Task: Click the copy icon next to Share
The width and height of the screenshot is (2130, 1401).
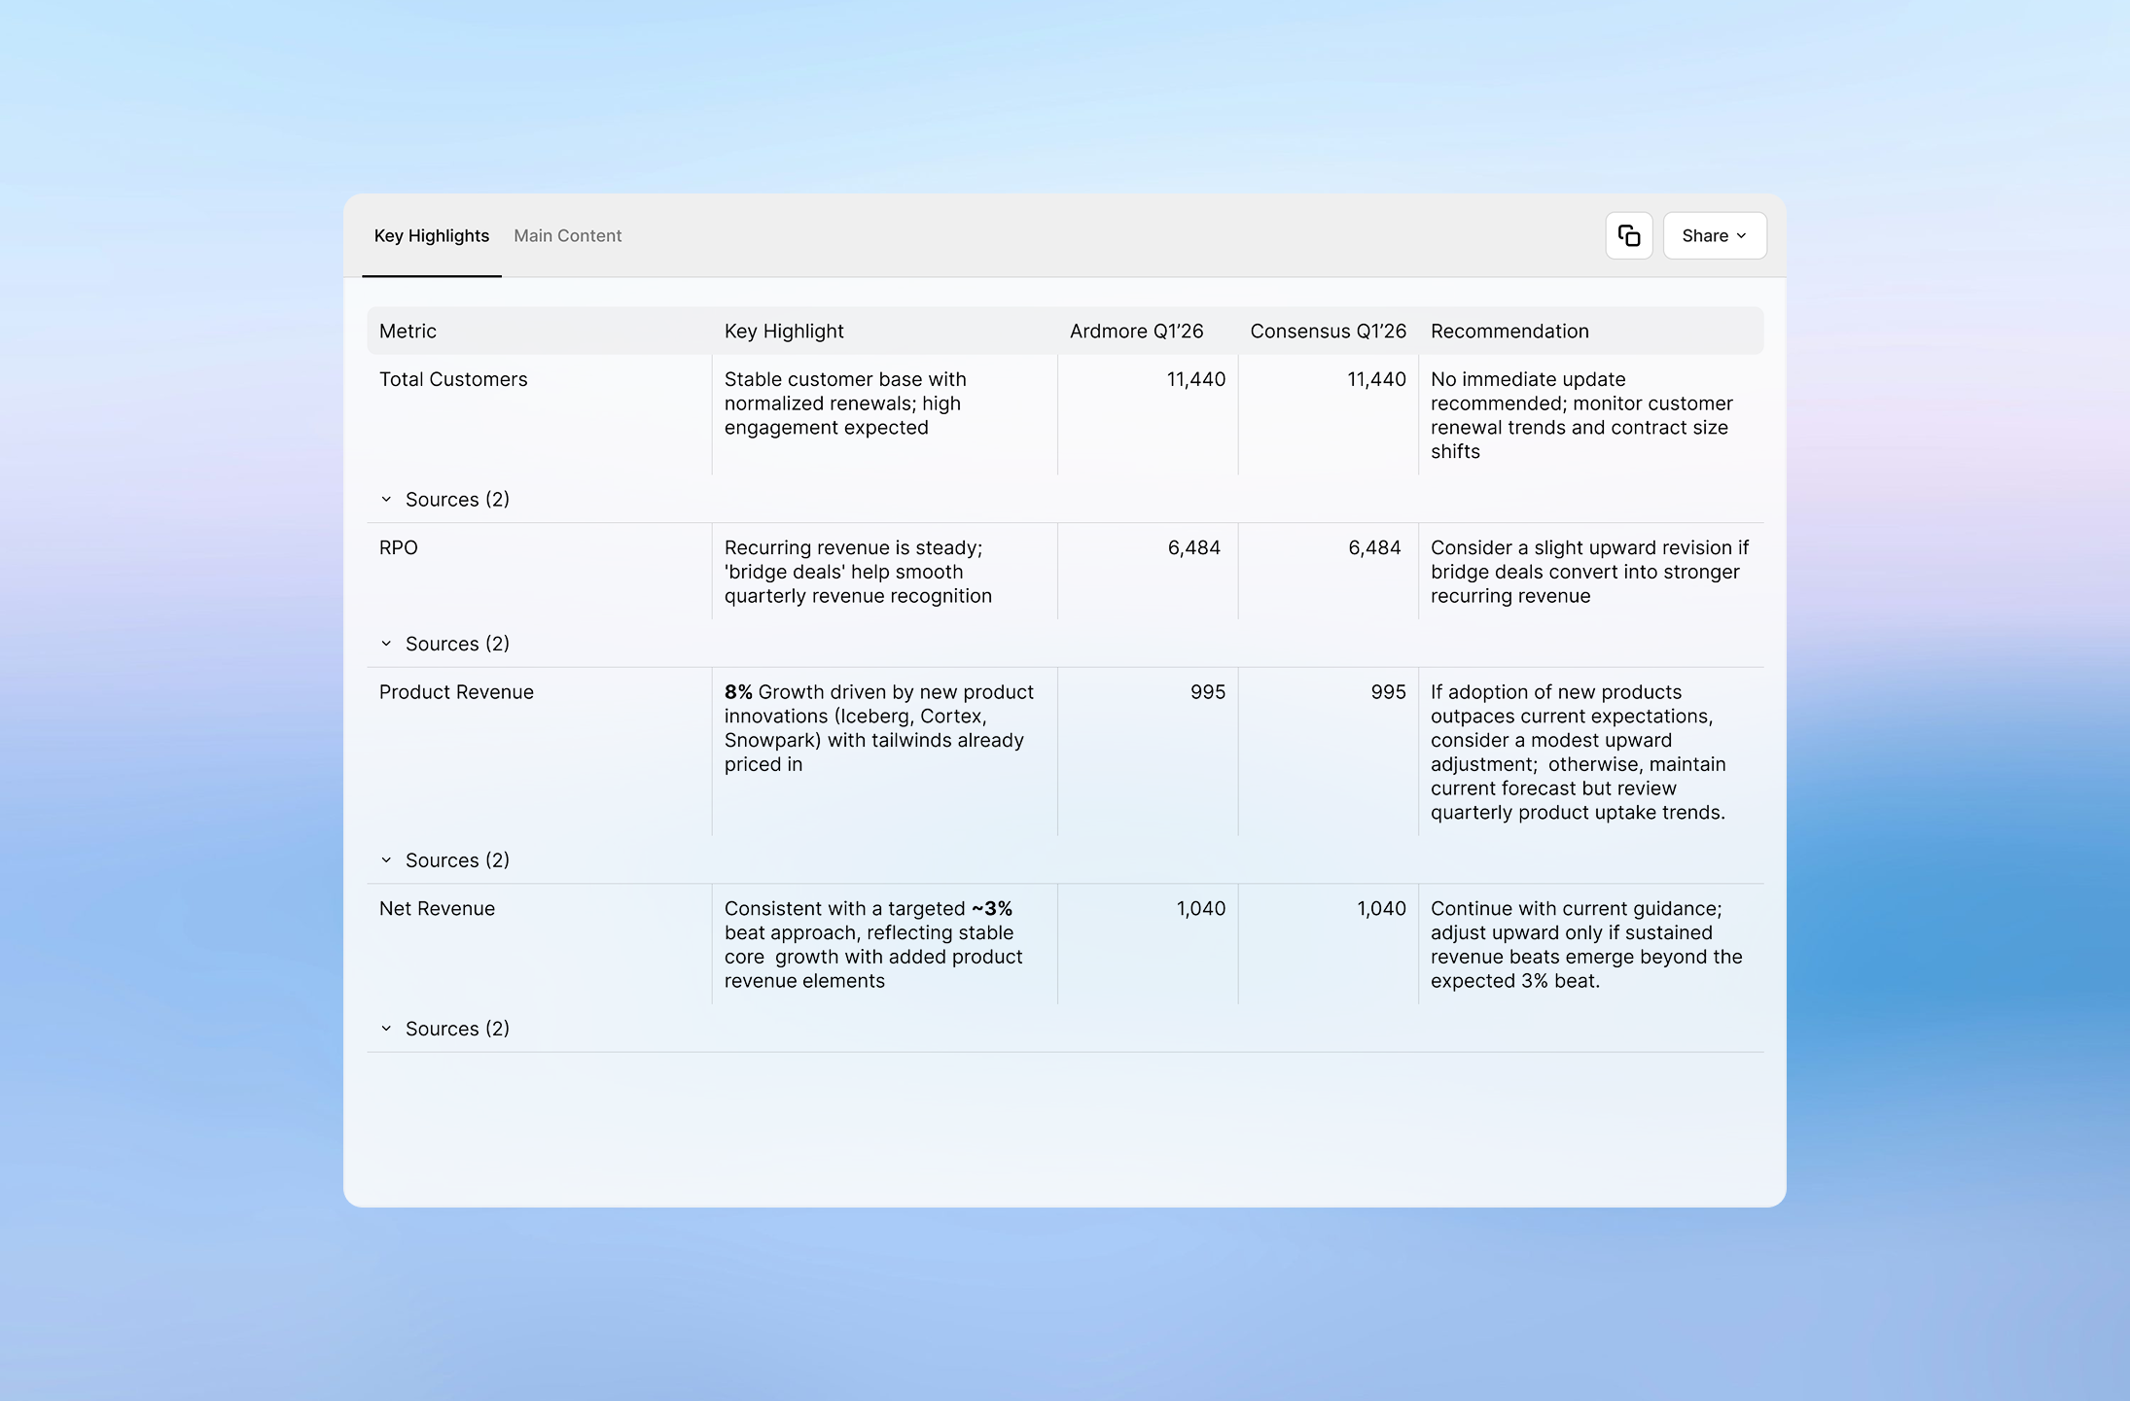Action: (1628, 235)
